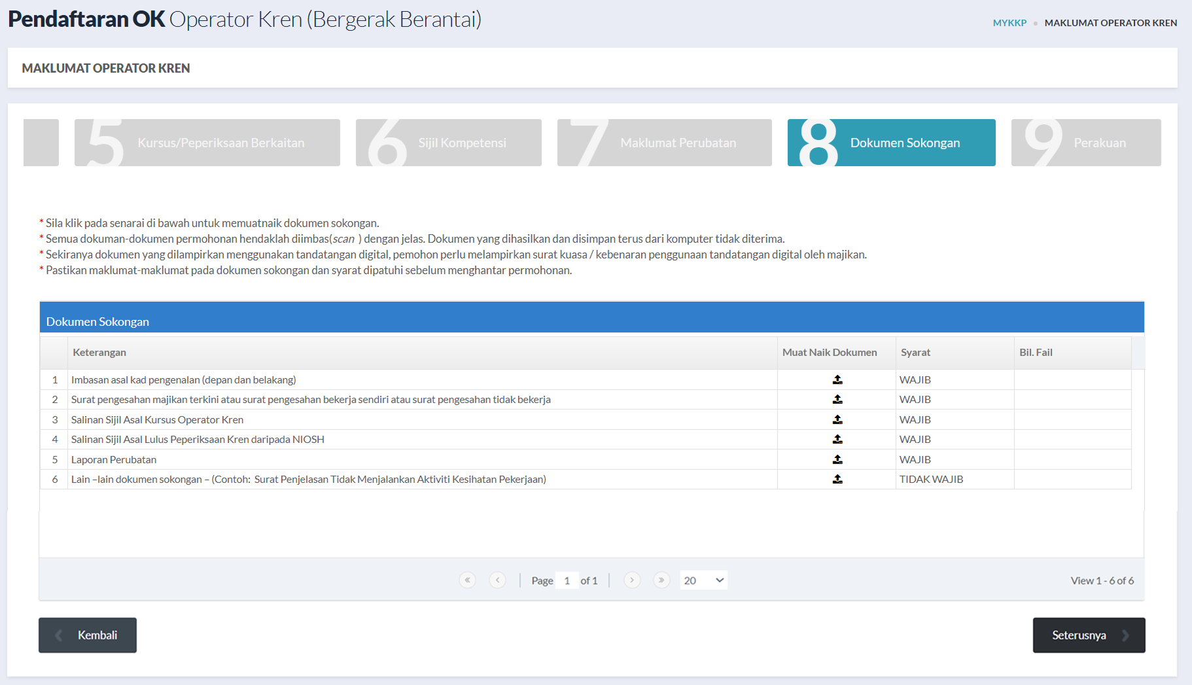Sort by Keterangan column header
Image resolution: width=1192 pixels, height=685 pixels.
point(99,353)
